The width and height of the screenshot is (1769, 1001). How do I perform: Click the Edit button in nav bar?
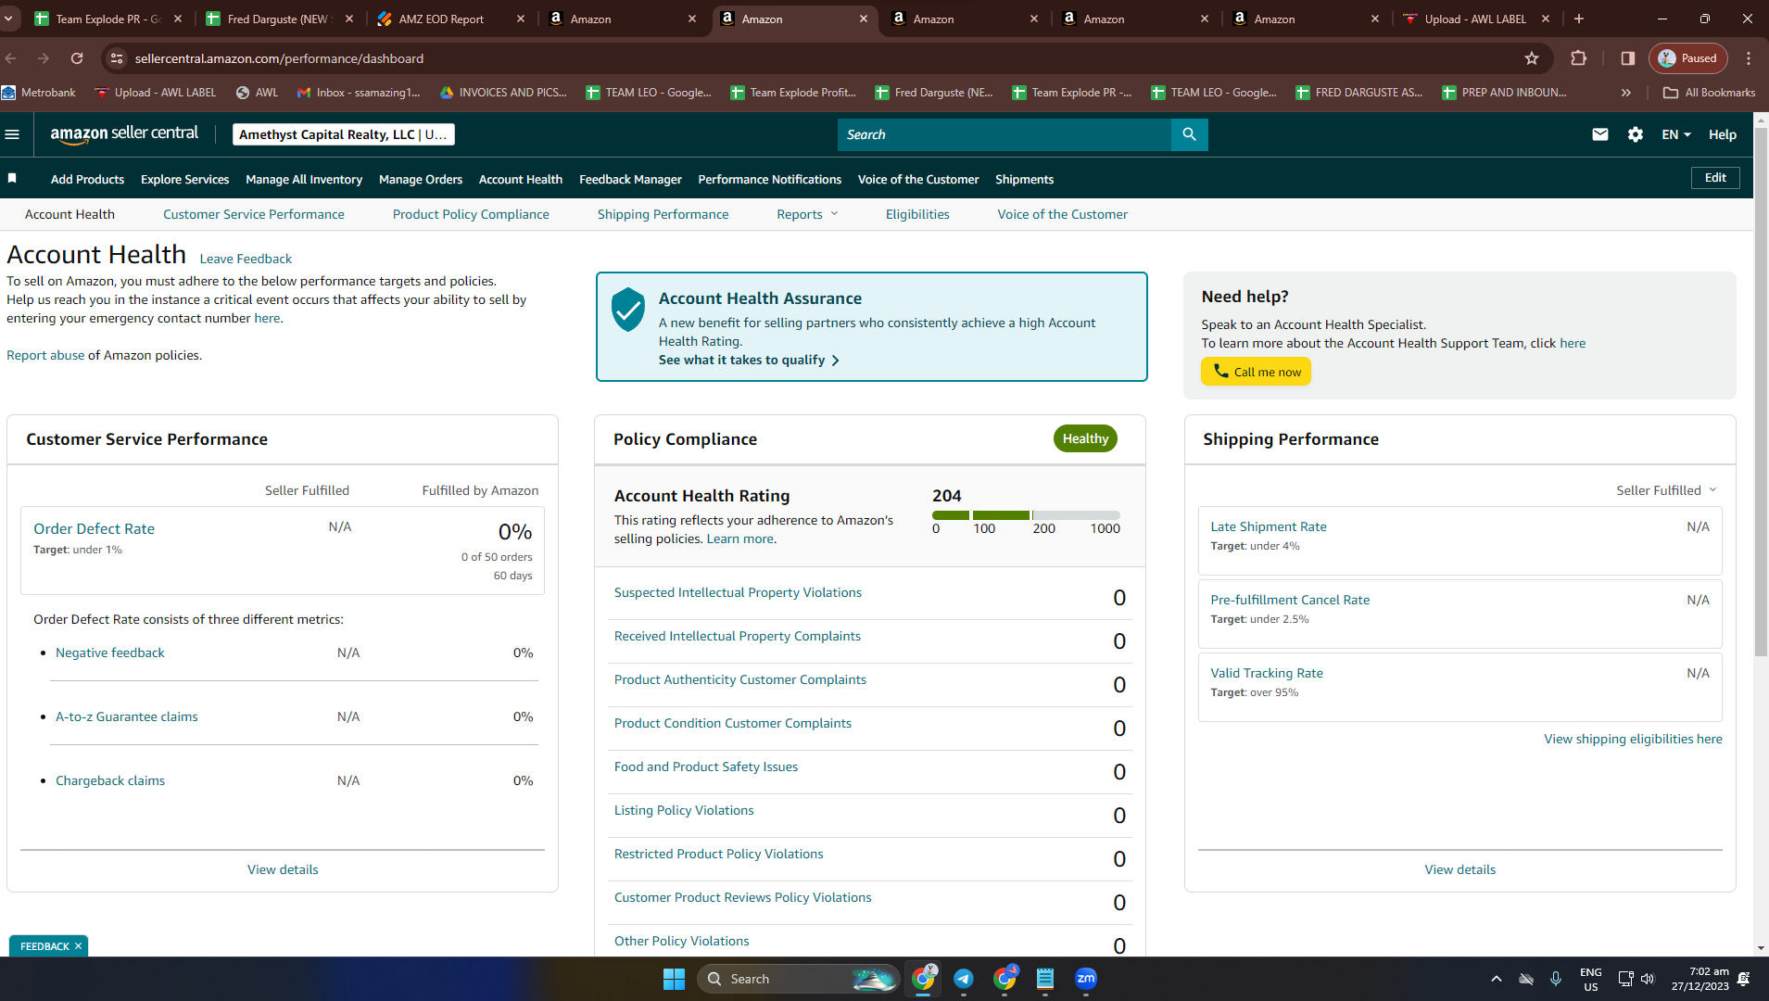tap(1715, 178)
